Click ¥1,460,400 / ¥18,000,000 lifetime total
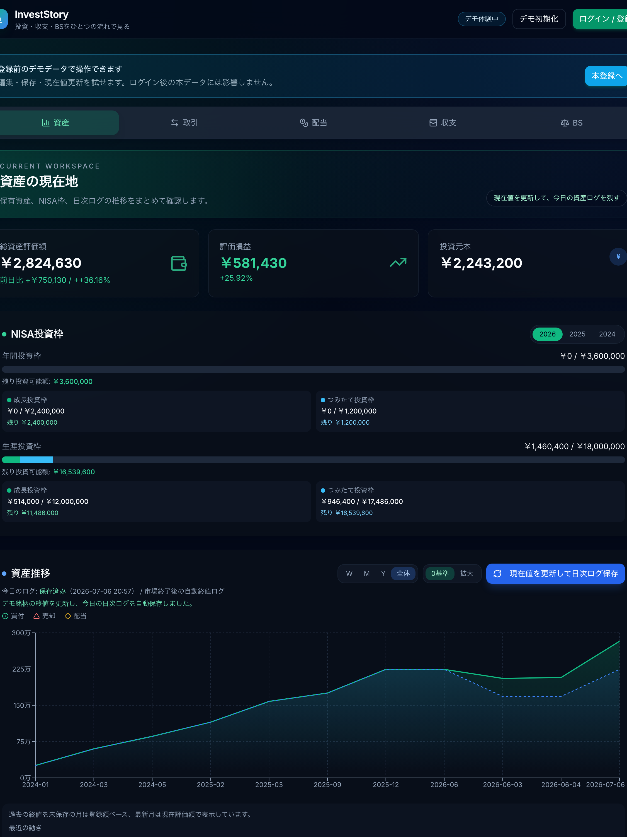This screenshot has height=837, width=627. [574, 446]
